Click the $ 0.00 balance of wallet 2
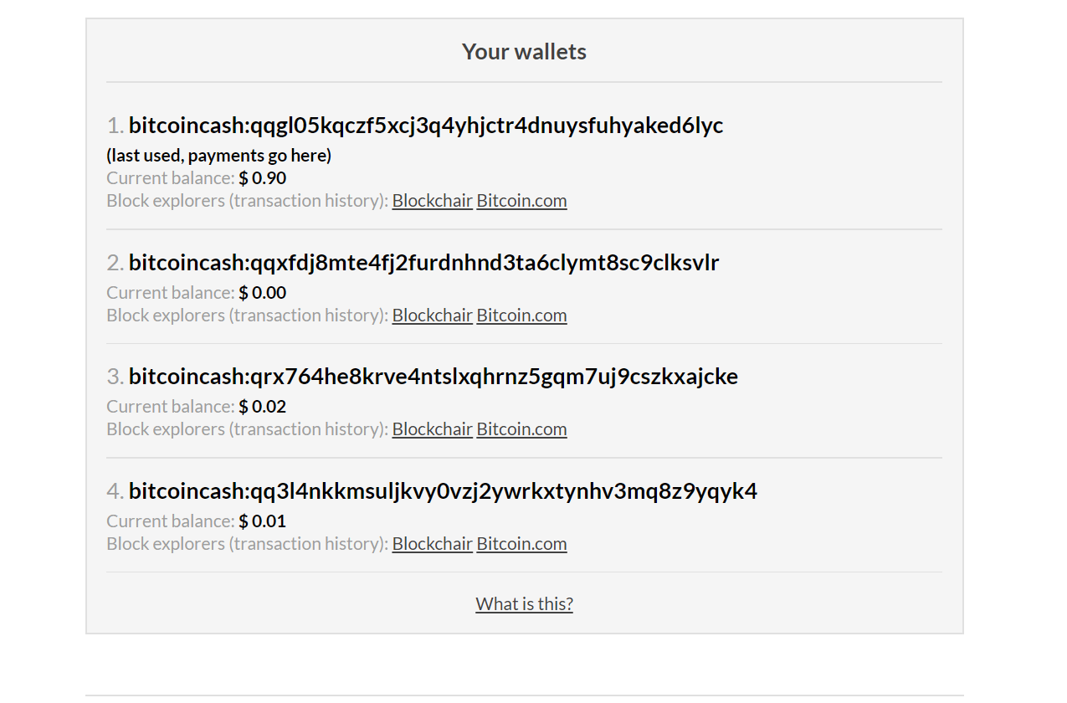Viewport: 1067px width, 703px height. point(263,293)
